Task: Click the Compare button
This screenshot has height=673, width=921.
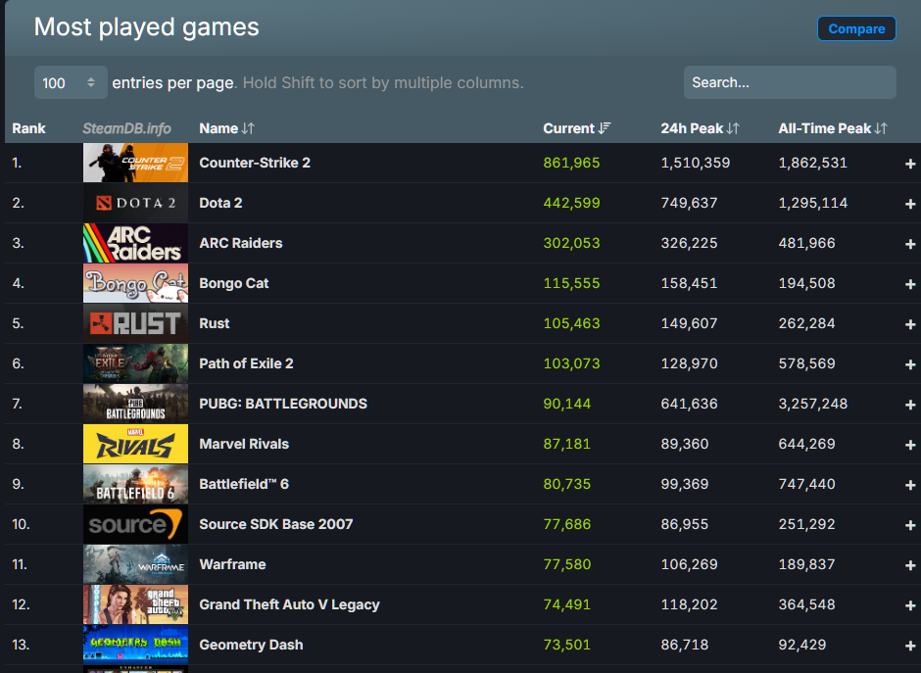Action: 856,28
